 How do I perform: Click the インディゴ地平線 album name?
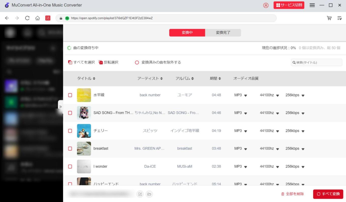[x=185, y=131]
